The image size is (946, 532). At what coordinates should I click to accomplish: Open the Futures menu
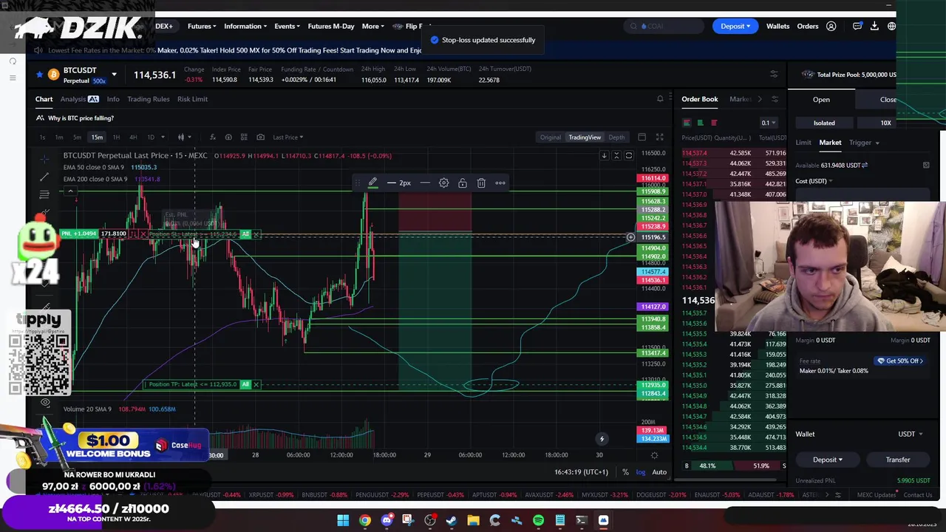click(x=202, y=27)
